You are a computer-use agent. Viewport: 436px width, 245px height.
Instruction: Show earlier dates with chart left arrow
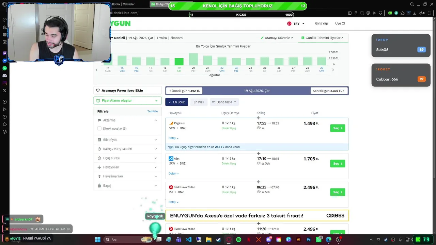pos(97,70)
